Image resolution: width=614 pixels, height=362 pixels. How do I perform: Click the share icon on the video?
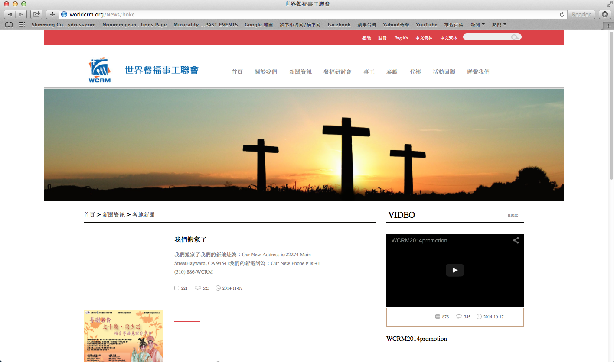pos(516,240)
